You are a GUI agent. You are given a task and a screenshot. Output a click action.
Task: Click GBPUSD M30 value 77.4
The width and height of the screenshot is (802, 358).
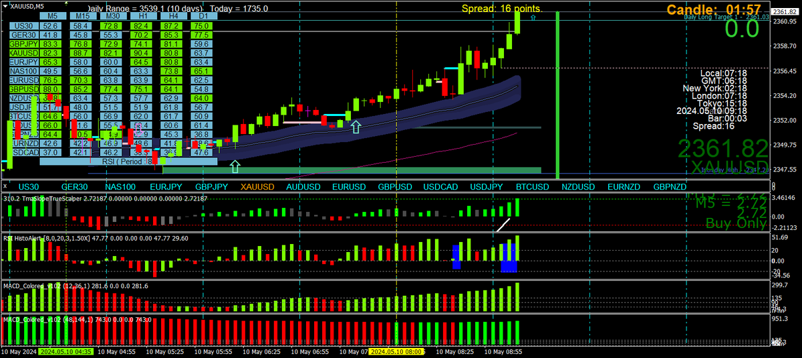(x=112, y=88)
